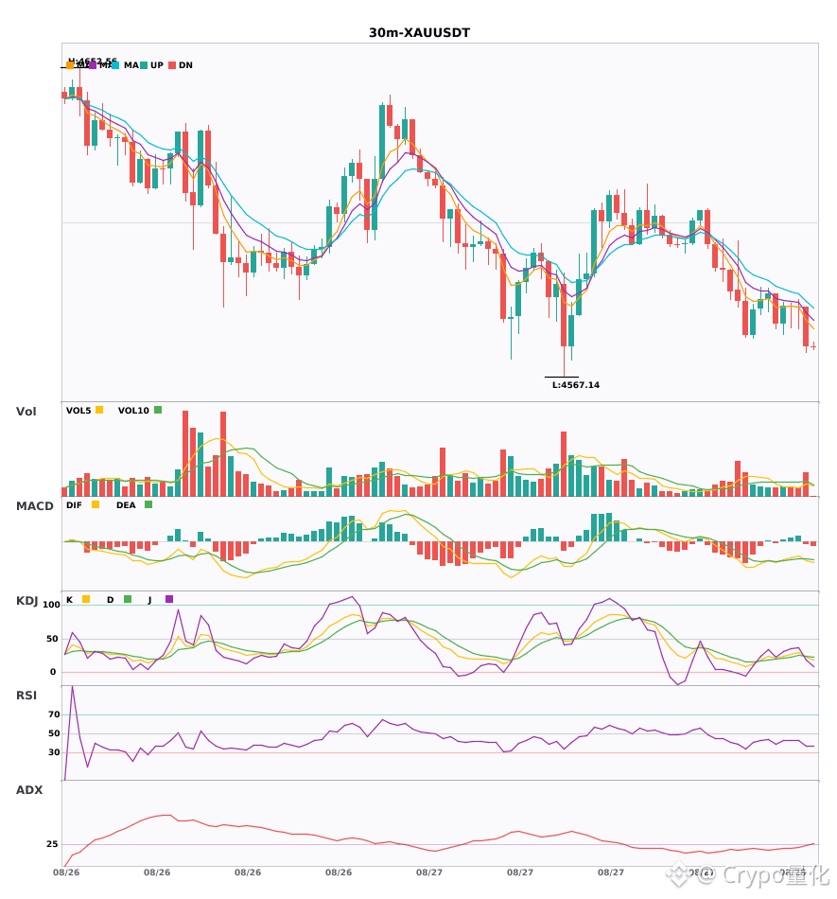
Task: Click the VOL10 legend text
Action: (x=133, y=411)
